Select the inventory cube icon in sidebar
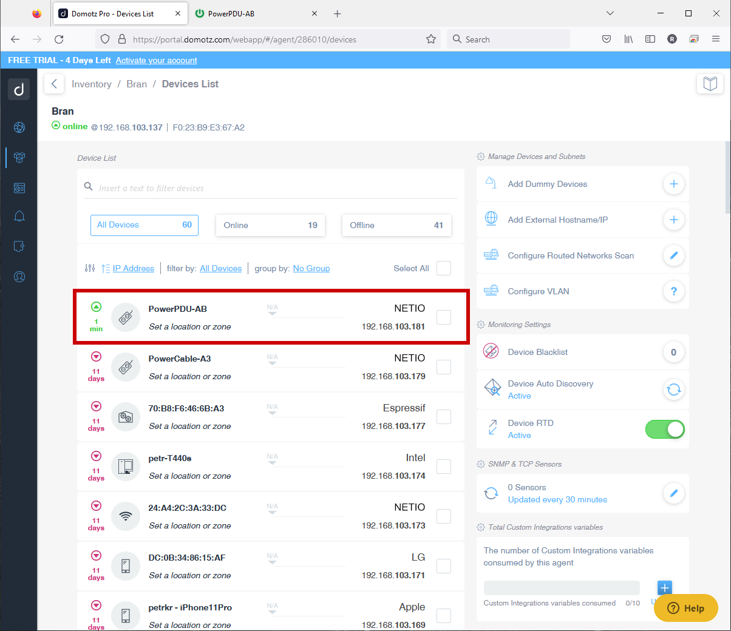731x631 pixels. click(x=19, y=157)
